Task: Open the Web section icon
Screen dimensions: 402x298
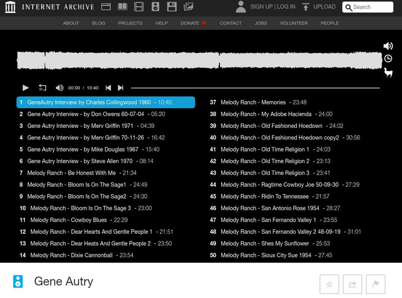Action: (106, 7)
